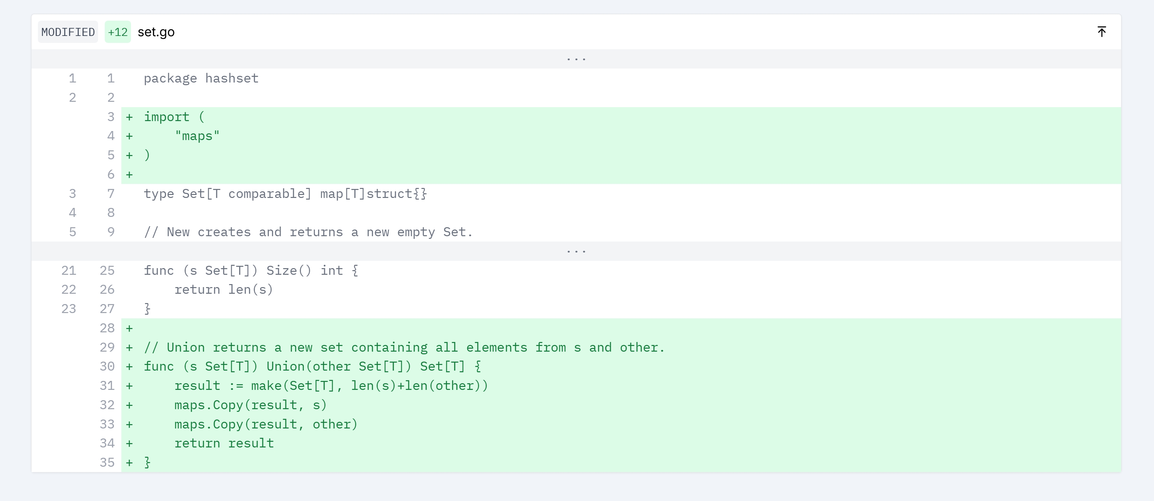Image resolution: width=1154 pixels, height=501 pixels.
Task: Select the "maps" import line
Action: click(x=197, y=136)
